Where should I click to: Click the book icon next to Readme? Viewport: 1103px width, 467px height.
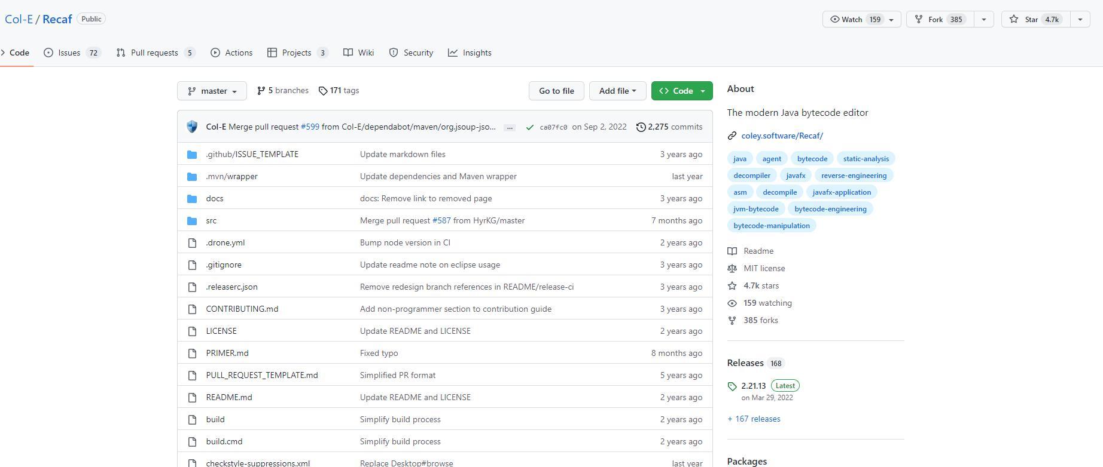point(732,251)
